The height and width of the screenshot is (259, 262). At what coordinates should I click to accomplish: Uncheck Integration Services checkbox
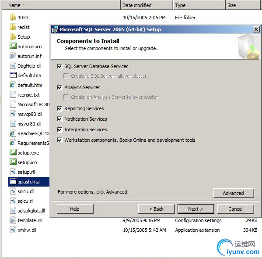coord(59,129)
